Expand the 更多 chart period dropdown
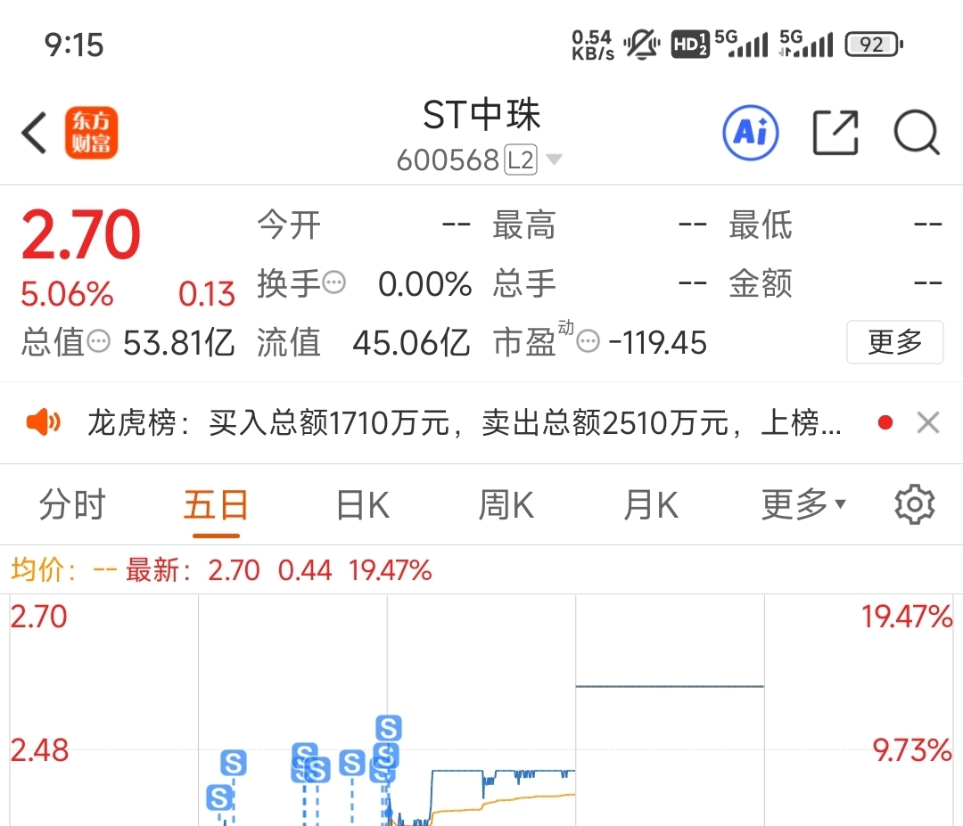The width and height of the screenshot is (963, 826). pyautogui.click(x=803, y=505)
